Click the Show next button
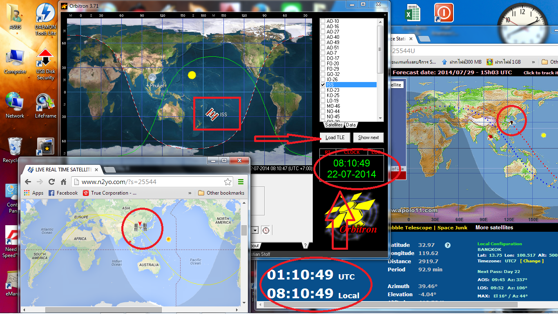The width and height of the screenshot is (558, 315). click(x=368, y=138)
